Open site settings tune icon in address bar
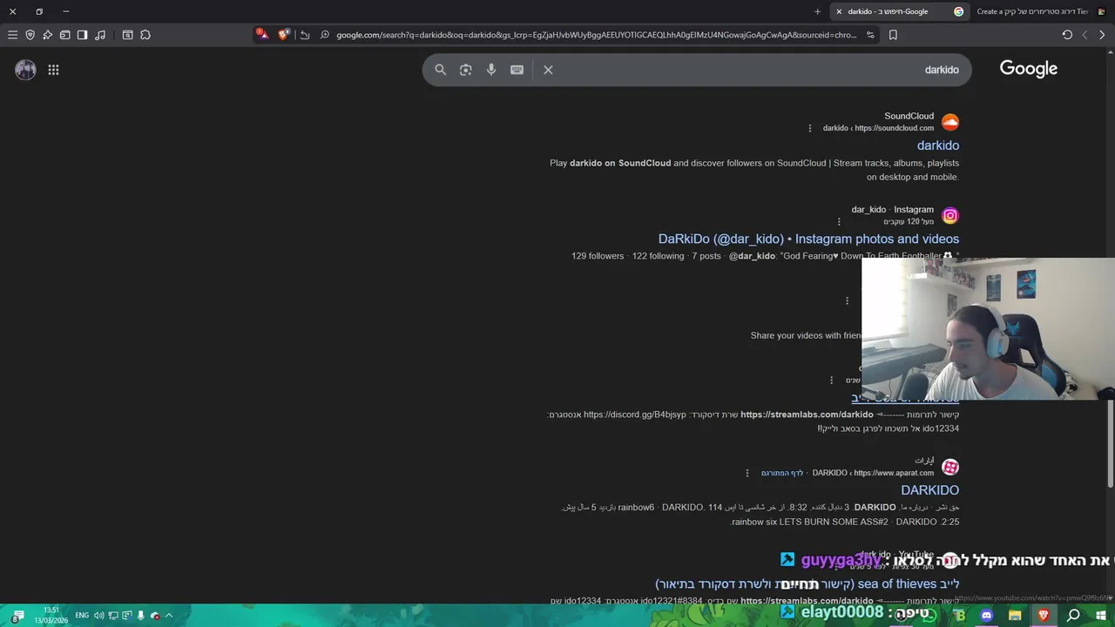Screen dimensions: 1115x627 tap(869, 35)
